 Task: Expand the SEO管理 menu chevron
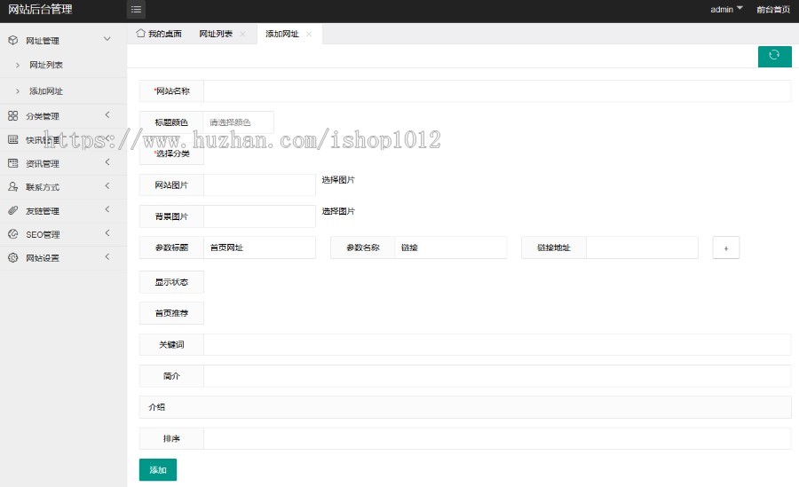[x=107, y=232]
